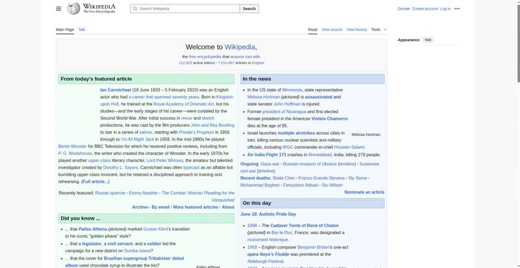Open June 18: Autistic Pride Day link

point(268,214)
